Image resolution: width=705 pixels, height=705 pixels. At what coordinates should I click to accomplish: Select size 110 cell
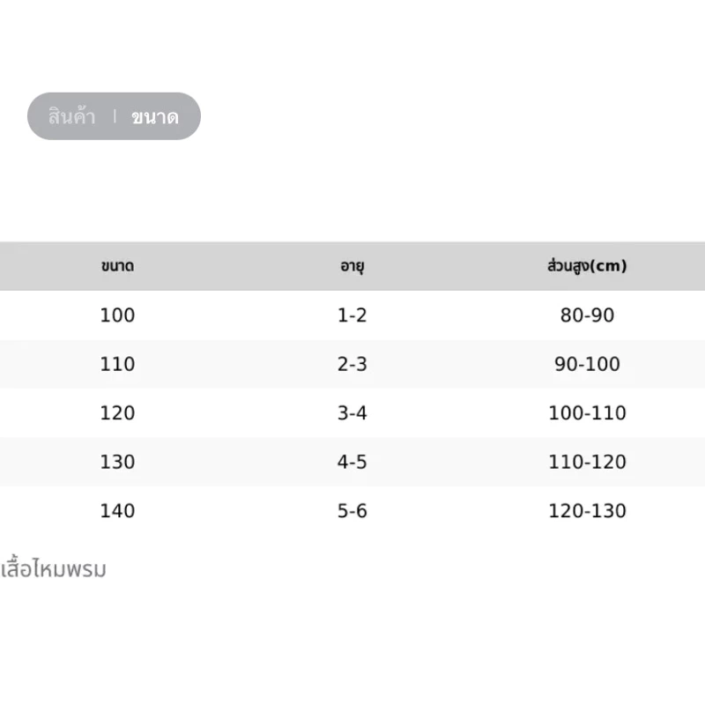click(117, 364)
